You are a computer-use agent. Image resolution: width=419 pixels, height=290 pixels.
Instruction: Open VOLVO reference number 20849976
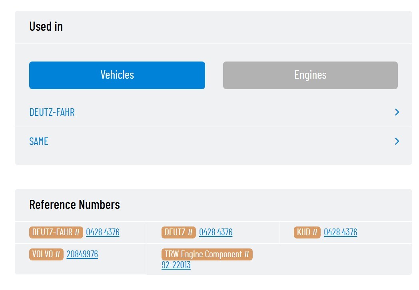pyautogui.click(x=82, y=254)
